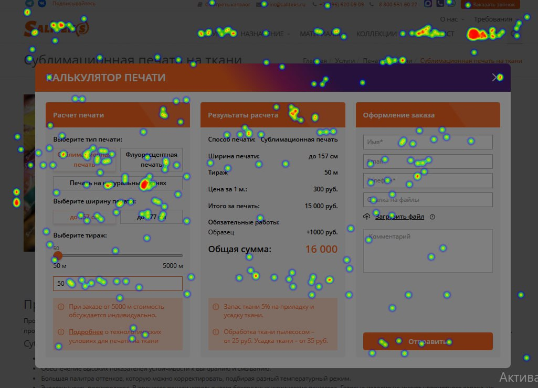Open the НАЗНАЧЕНИЕ dropdown menu
The width and height of the screenshot is (538, 388).
[x=265, y=34]
